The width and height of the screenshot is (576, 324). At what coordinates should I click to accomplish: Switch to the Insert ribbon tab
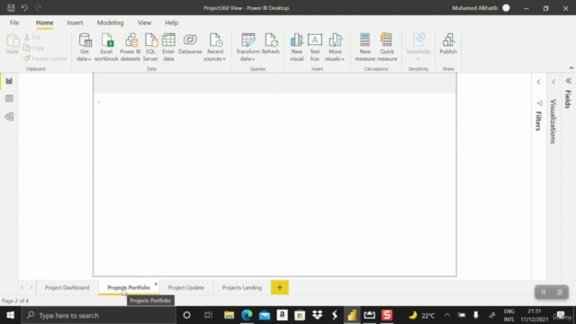[75, 22]
